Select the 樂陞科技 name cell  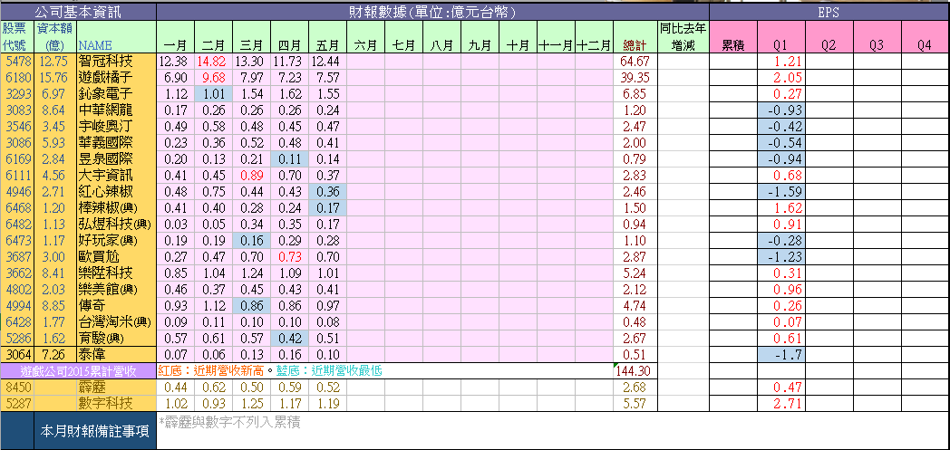pyautogui.click(x=117, y=273)
